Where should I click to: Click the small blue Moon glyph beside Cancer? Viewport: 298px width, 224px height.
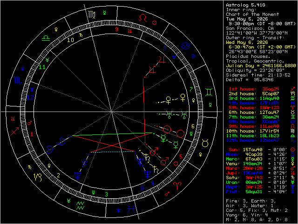[x=193, y=56]
